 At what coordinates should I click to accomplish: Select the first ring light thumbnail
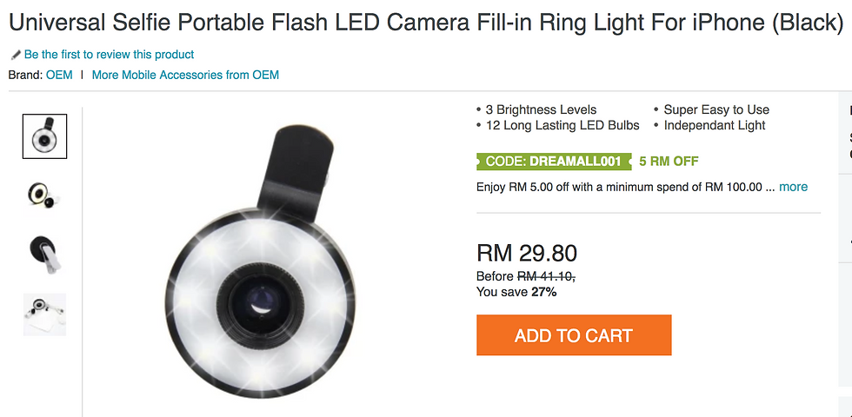(x=44, y=136)
